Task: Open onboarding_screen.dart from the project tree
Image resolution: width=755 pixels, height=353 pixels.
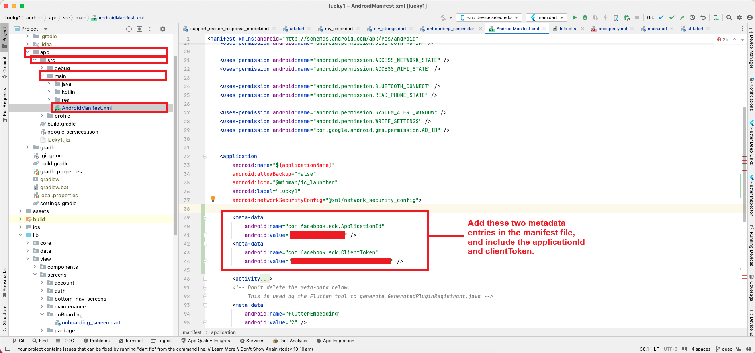Action: coord(91,322)
